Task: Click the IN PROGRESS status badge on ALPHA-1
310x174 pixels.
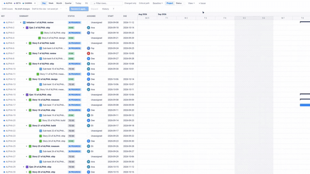Action: (x=75, y=23)
